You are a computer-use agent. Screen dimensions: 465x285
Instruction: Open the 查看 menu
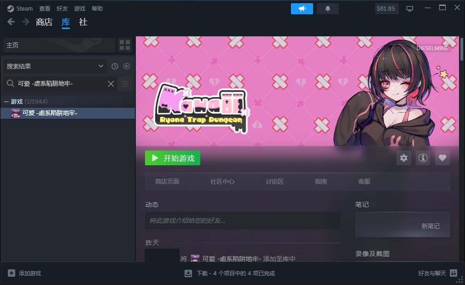[x=45, y=9]
